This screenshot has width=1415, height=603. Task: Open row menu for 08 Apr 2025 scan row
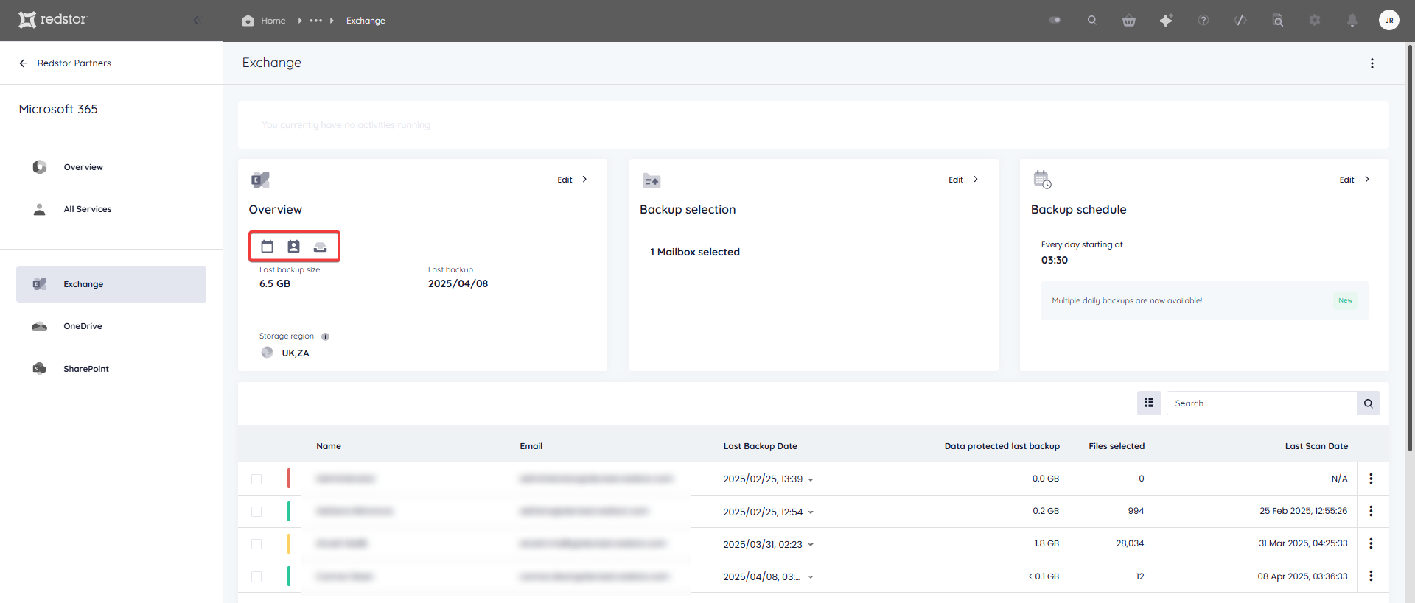point(1371,576)
